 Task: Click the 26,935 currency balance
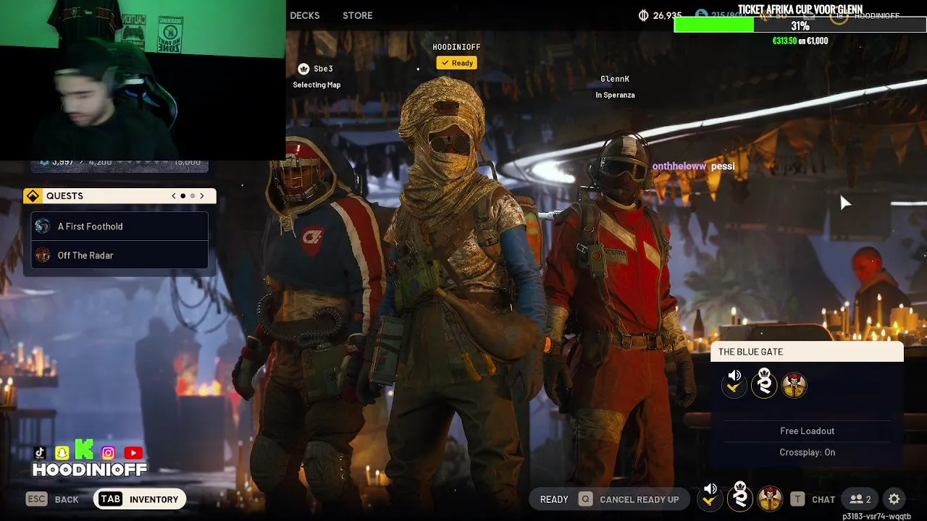(x=667, y=15)
